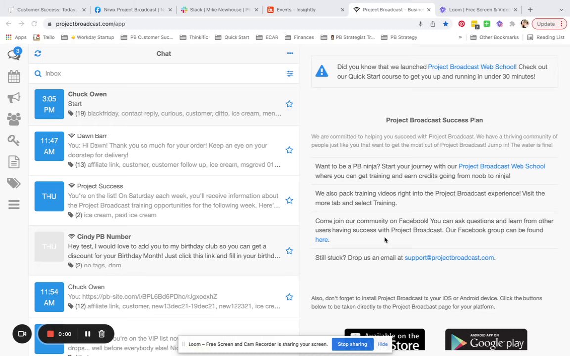Screen dimensions: 570x356
Task: Toggle the Loom camera button
Action: pos(22,334)
